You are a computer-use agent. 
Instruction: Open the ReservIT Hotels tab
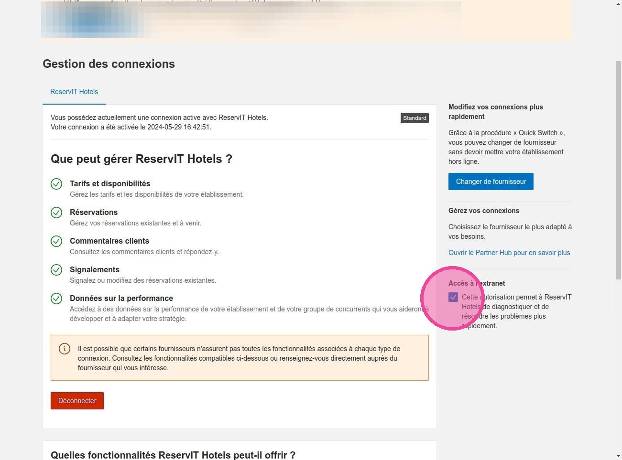click(x=74, y=92)
